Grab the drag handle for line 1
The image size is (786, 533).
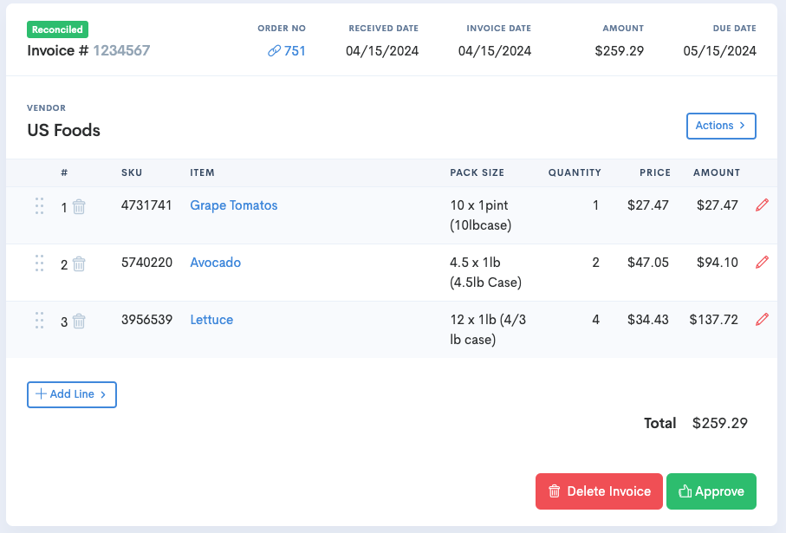point(40,206)
